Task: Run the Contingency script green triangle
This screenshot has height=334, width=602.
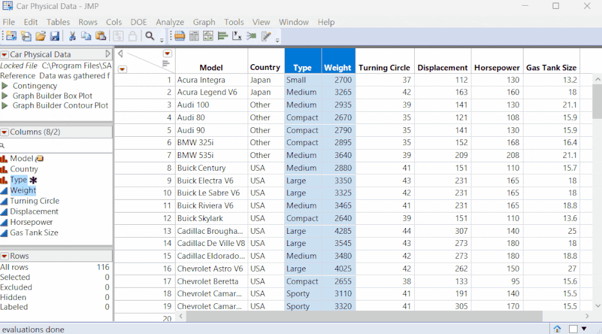Action: (x=5, y=86)
